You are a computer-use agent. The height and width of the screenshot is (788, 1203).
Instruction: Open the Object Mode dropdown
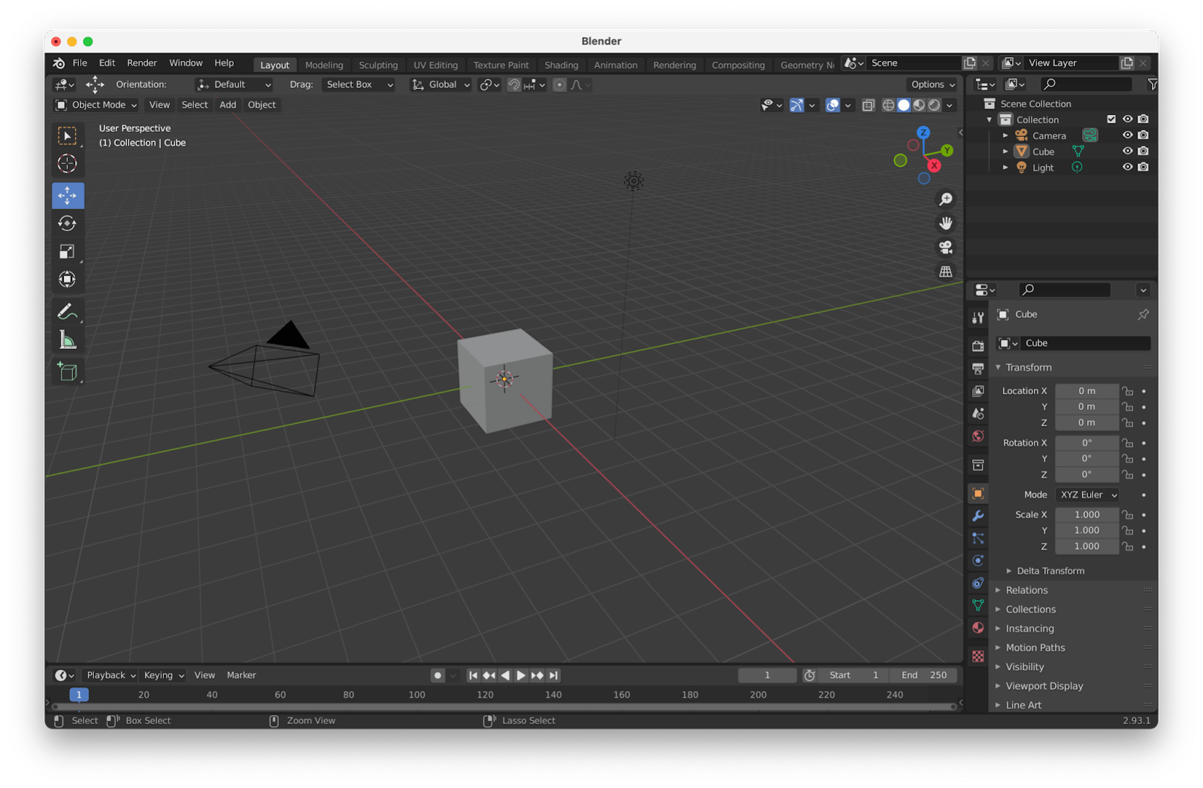click(x=96, y=105)
